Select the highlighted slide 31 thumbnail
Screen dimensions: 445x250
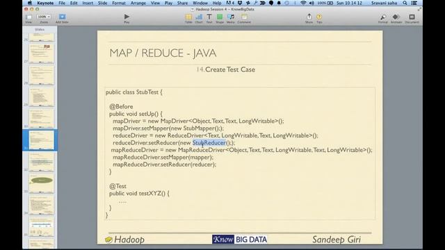[42, 140]
